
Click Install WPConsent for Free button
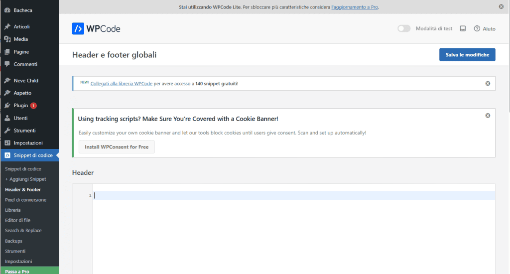coord(117,147)
